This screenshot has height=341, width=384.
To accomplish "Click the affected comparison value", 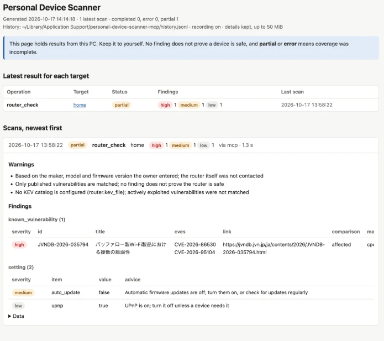I will click(341, 244).
